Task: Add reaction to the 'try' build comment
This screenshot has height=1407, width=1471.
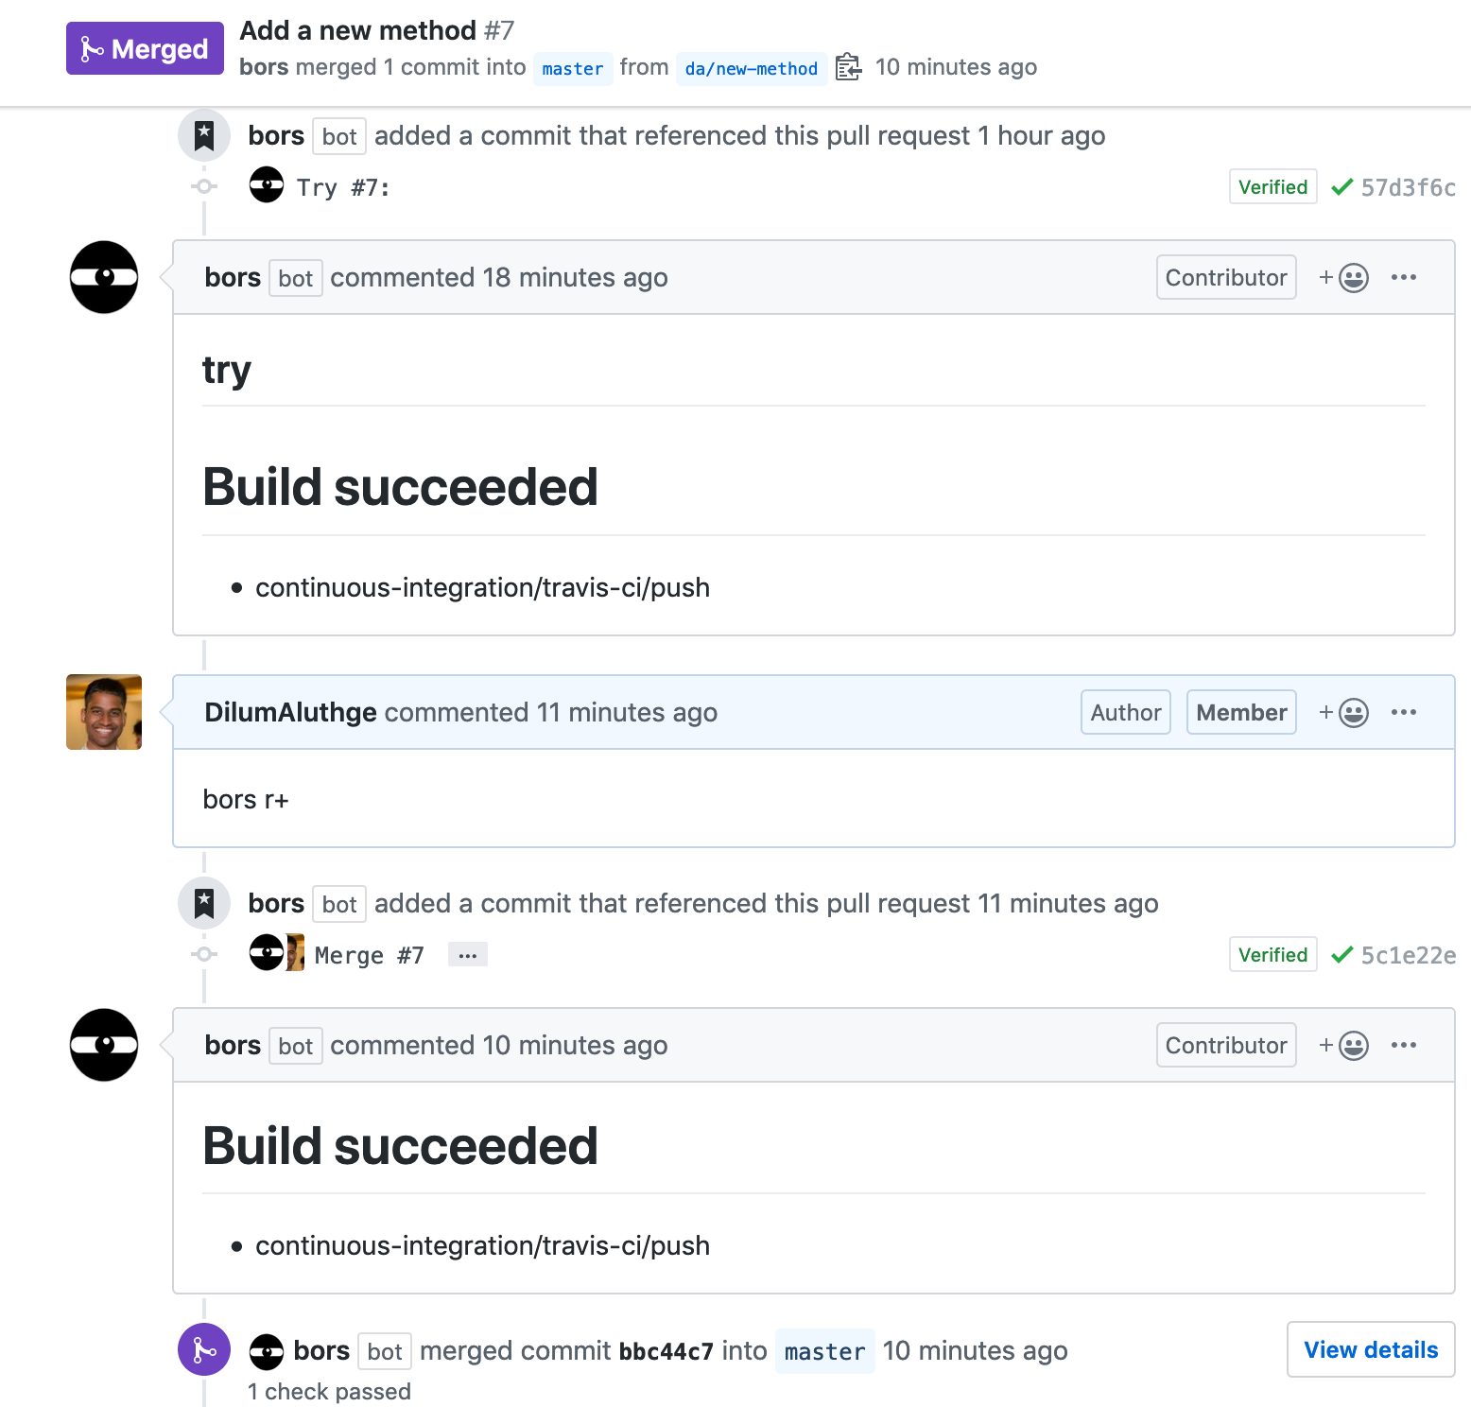Action: point(1343,278)
